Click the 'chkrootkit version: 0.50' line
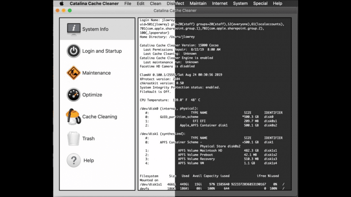Screen dimensions: 351x197 tap(162, 83)
